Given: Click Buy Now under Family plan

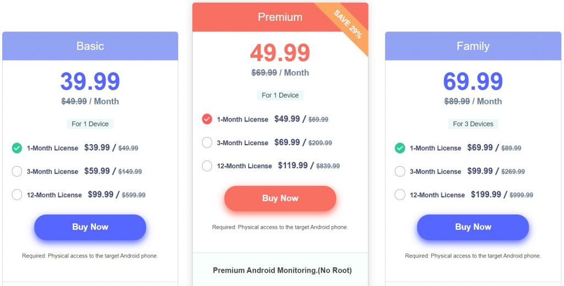Looking at the screenshot, I should (x=473, y=227).
